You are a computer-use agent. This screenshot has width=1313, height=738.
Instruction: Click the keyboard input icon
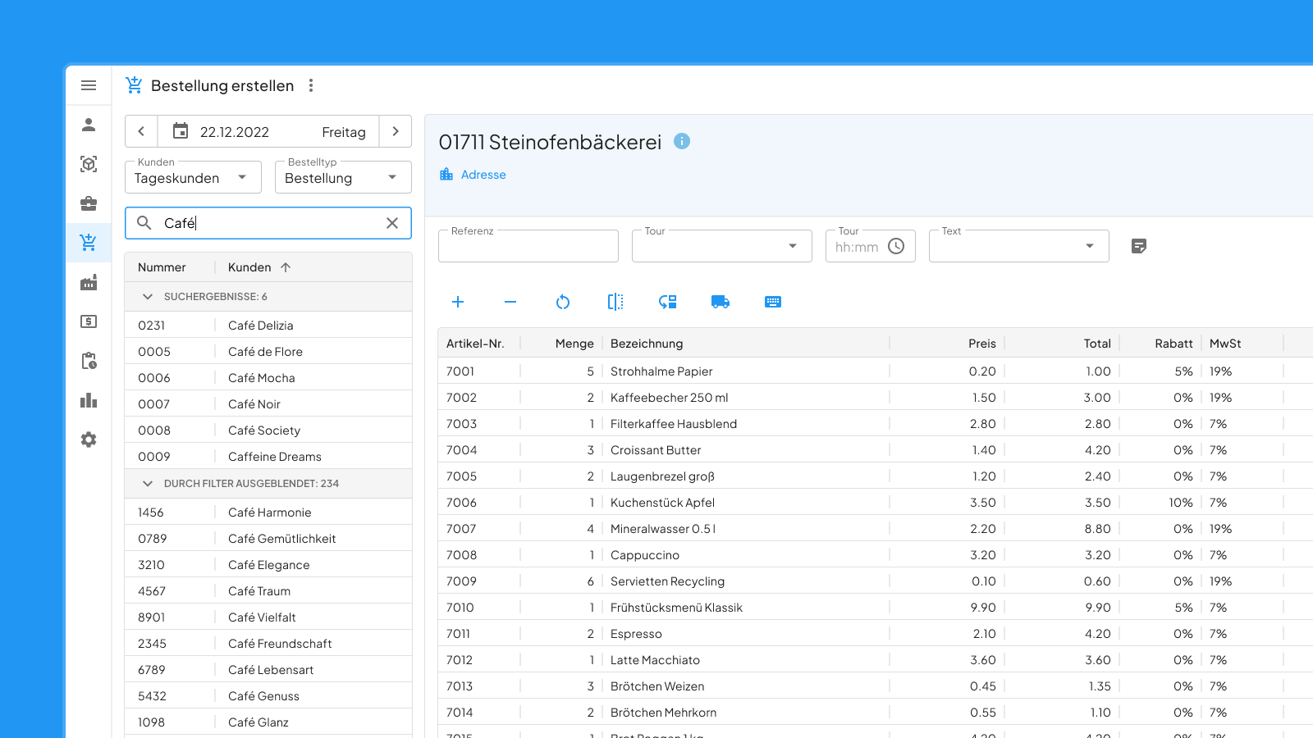(x=773, y=302)
